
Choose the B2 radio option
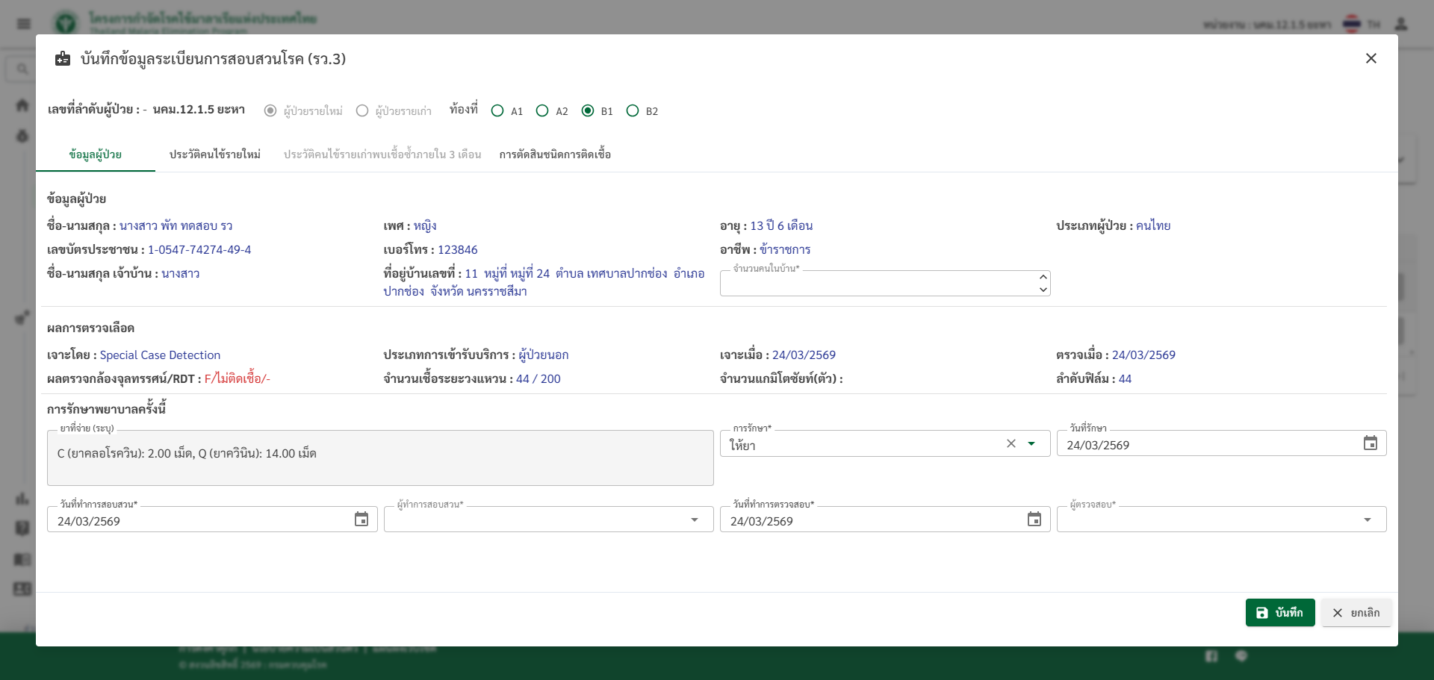click(633, 111)
